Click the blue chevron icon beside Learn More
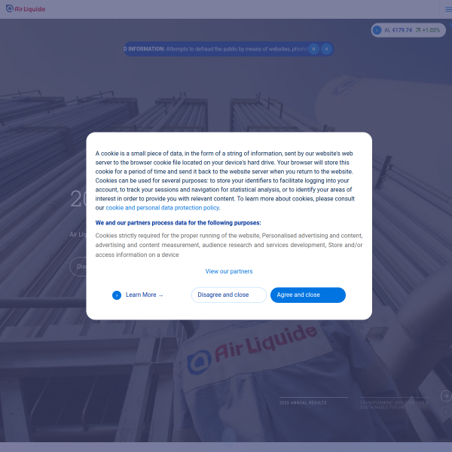Screen dimensions: 452x452 (x=117, y=295)
